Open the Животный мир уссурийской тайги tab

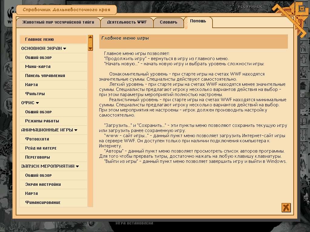[58, 22]
